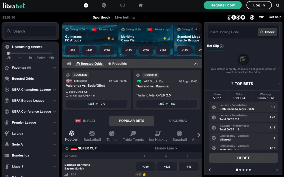
Task: Select the Tennis sport icon
Action: 112,134
